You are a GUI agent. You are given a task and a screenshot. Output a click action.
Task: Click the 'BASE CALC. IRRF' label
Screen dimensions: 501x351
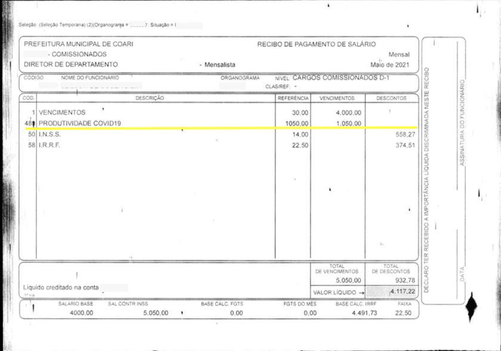356,304
